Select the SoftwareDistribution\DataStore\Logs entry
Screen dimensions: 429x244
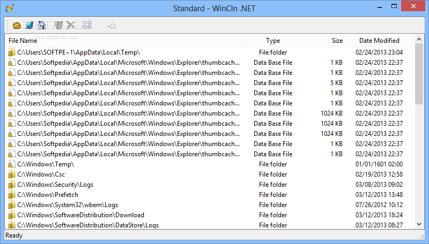88,225
